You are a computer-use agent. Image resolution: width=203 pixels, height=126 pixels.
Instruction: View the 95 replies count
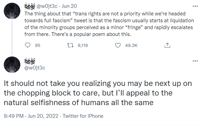coord(38,45)
